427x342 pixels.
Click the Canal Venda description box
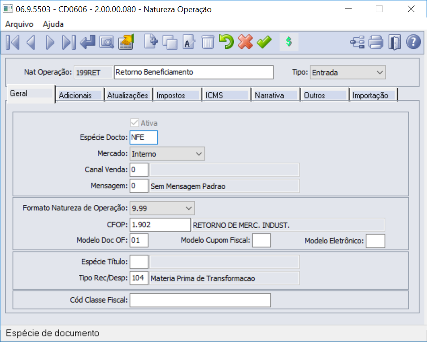click(x=224, y=170)
